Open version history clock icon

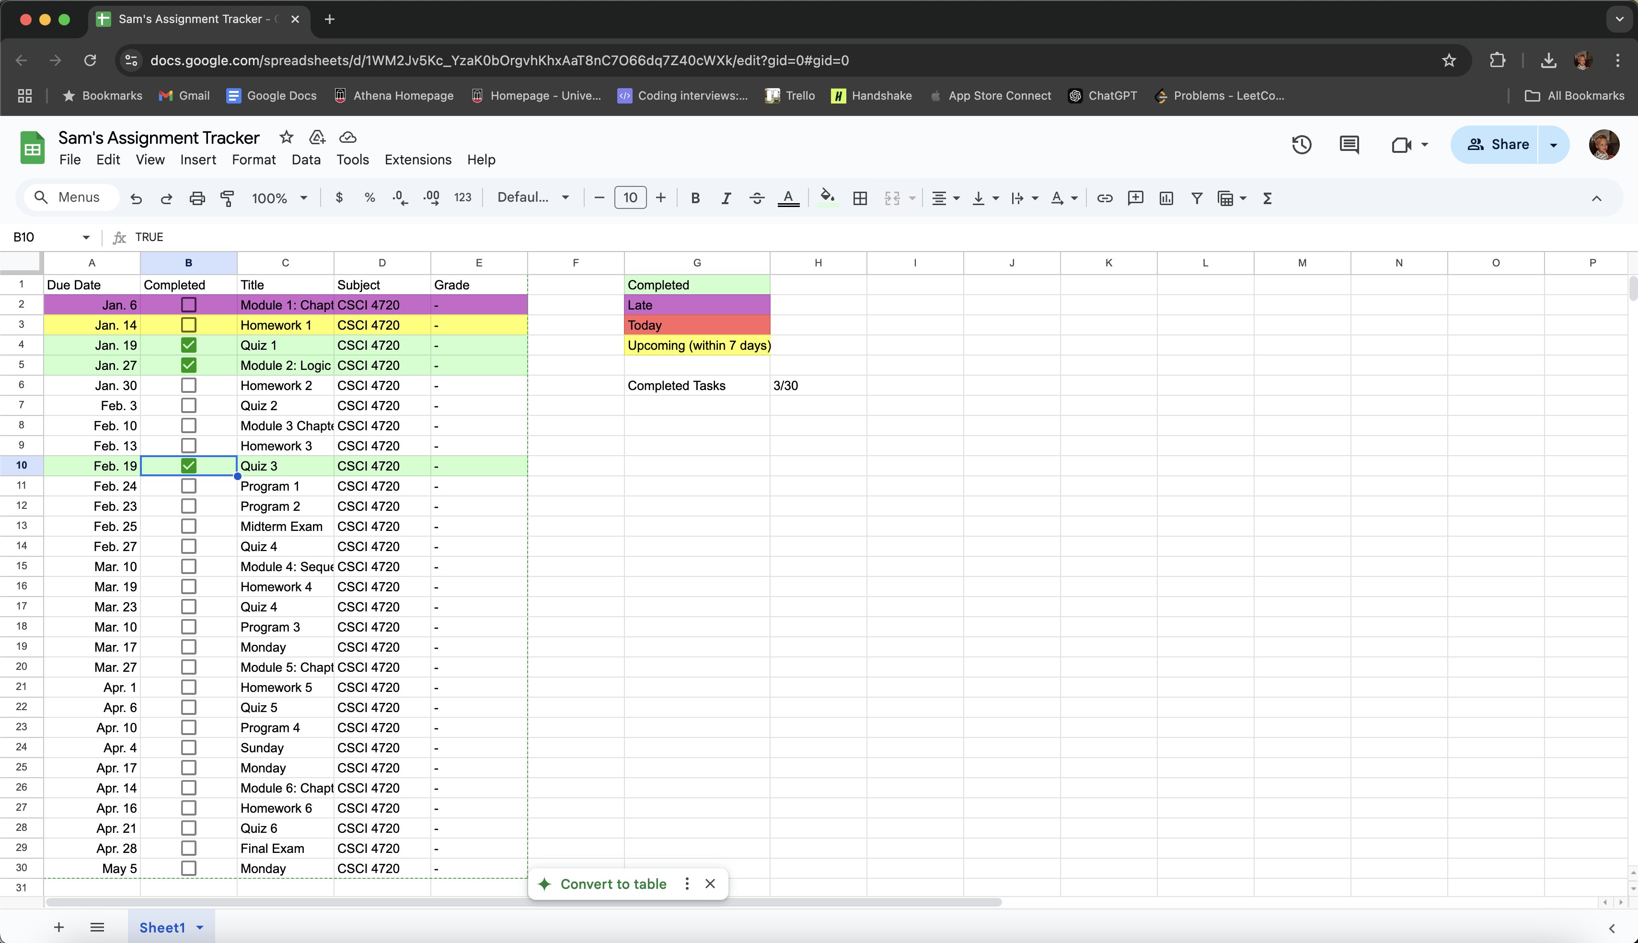point(1301,144)
